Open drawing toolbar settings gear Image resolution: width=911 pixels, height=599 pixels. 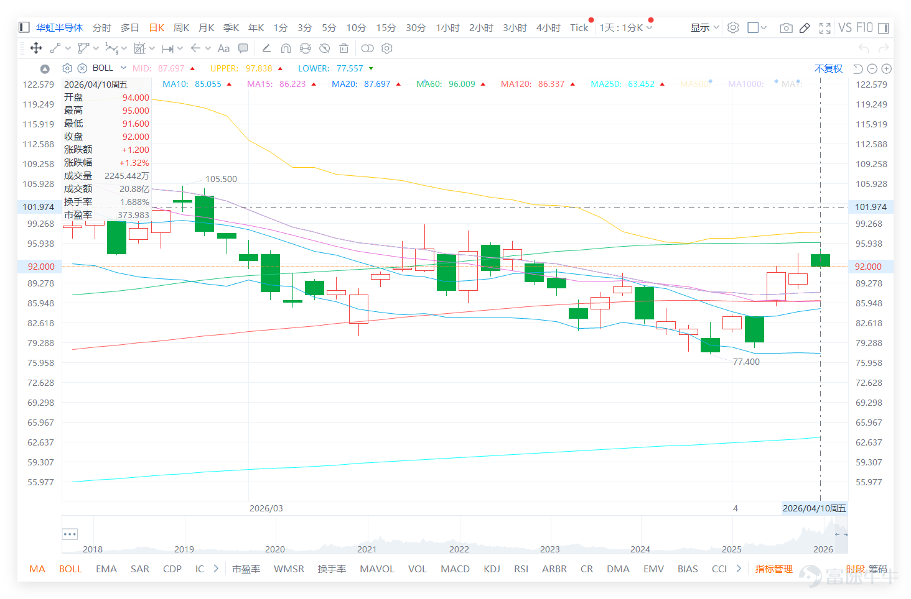pos(387,48)
